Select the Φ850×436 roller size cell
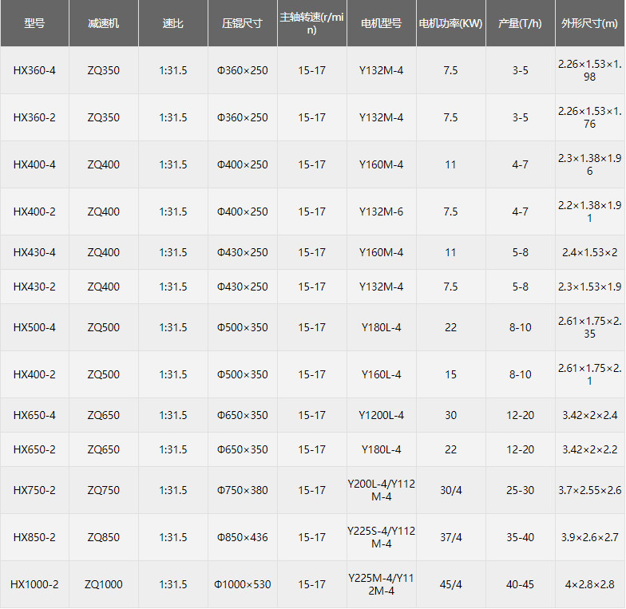The height and width of the screenshot is (609, 626). click(242, 537)
